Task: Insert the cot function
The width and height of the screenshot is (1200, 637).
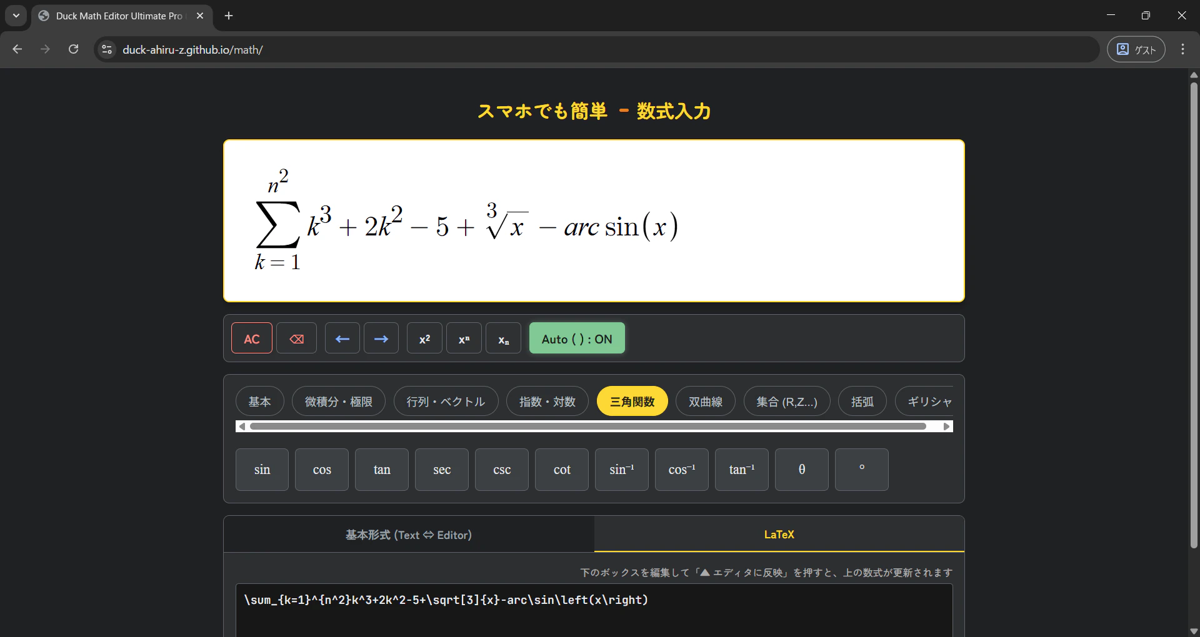Action: [562, 470]
